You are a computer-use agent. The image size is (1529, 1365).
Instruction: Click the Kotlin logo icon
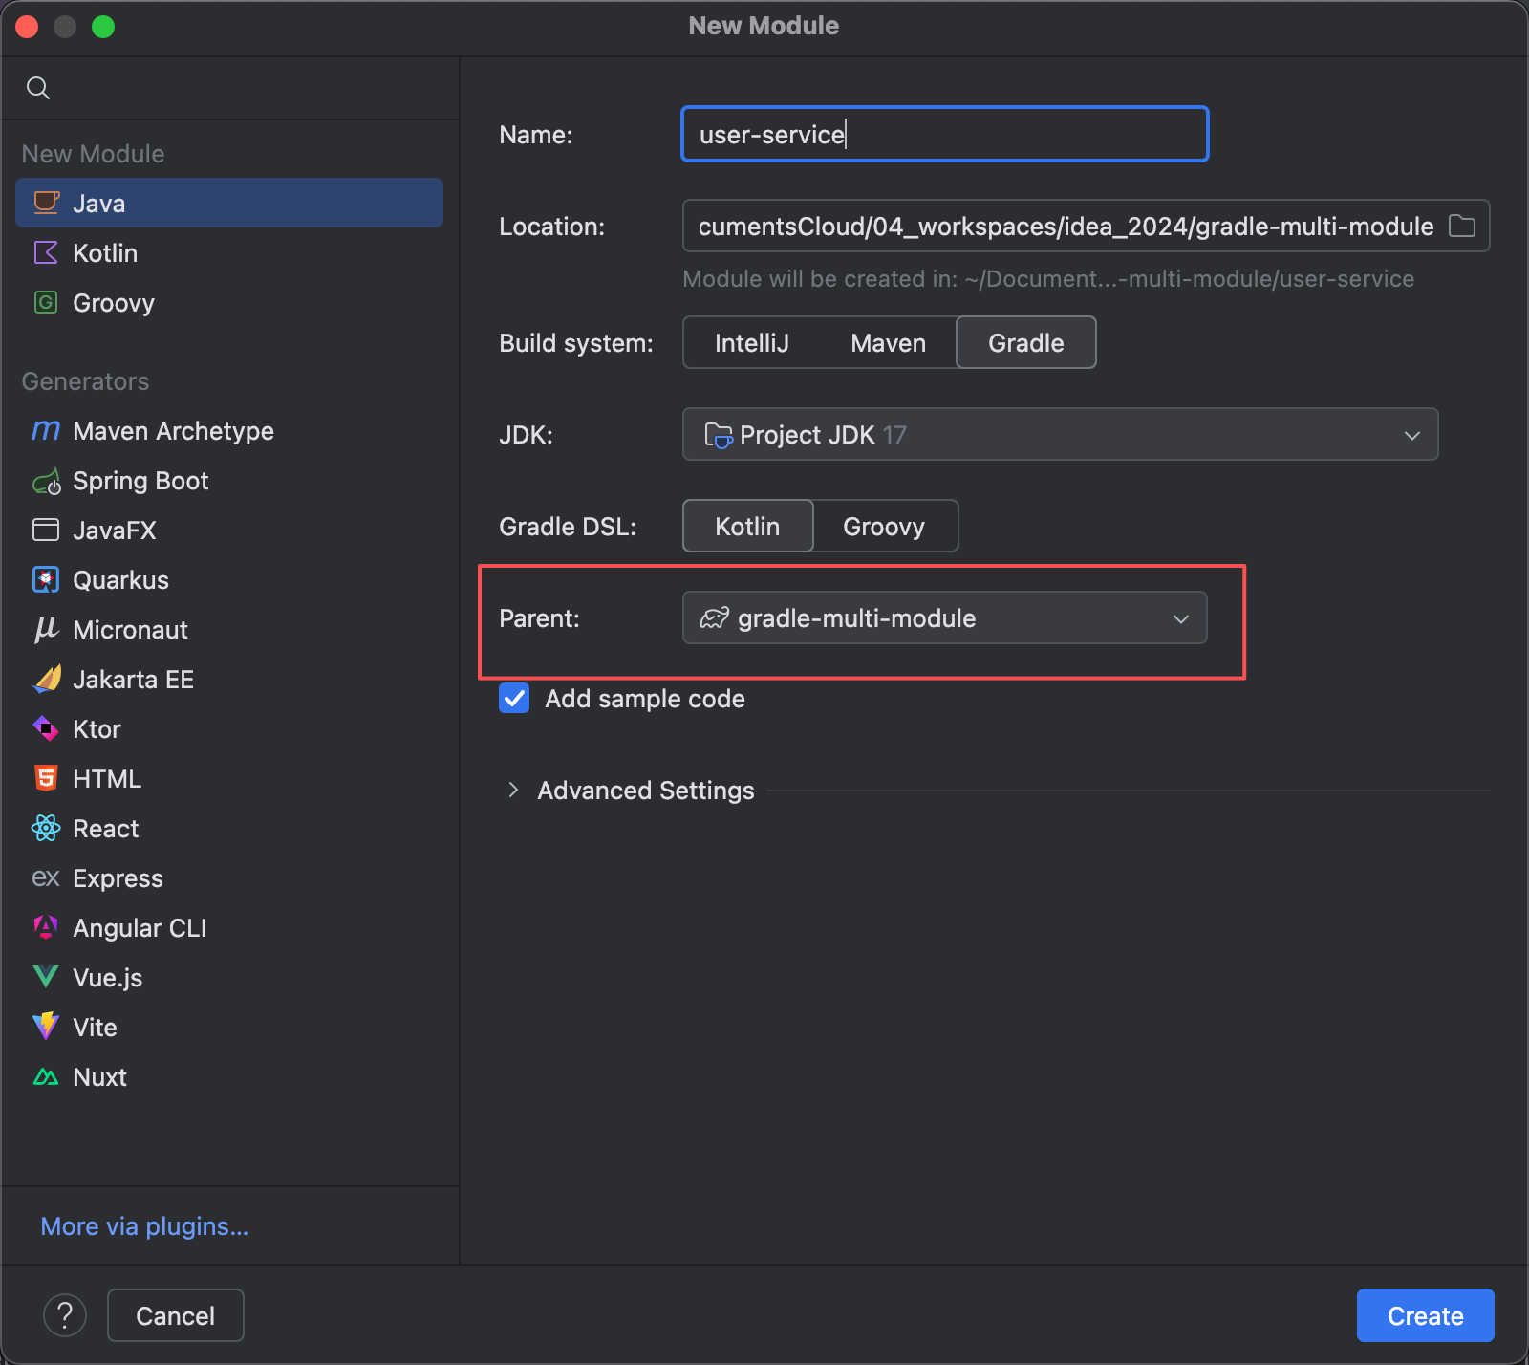tap(46, 252)
